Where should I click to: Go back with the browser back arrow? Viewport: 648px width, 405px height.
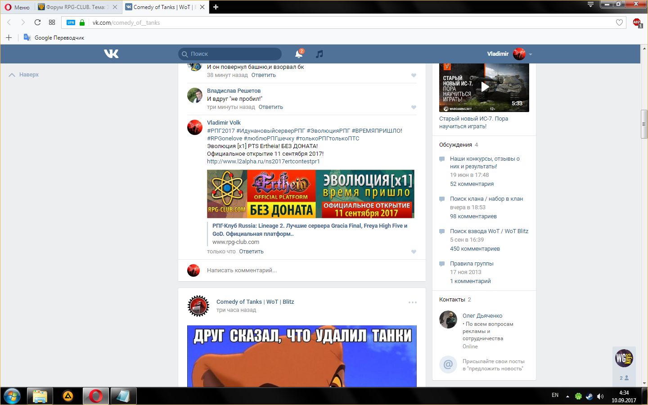pos(9,22)
